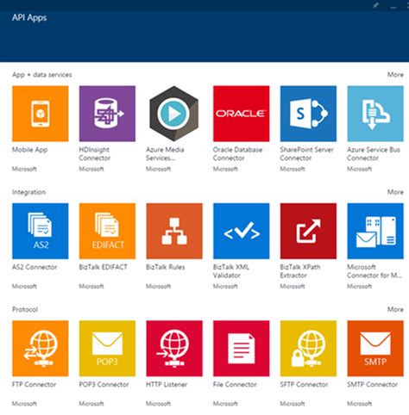Image resolution: width=409 pixels, height=415 pixels.
Task: Click the 'SMTP Connector' label
Action: pyautogui.click(x=372, y=385)
